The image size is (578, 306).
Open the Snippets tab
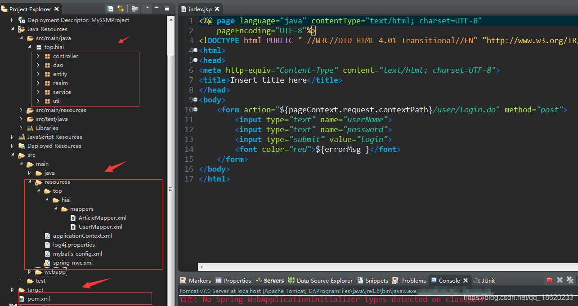[372, 280]
